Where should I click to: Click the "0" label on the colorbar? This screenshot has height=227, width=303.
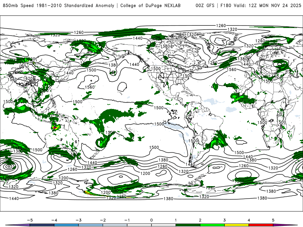coord(151,220)
